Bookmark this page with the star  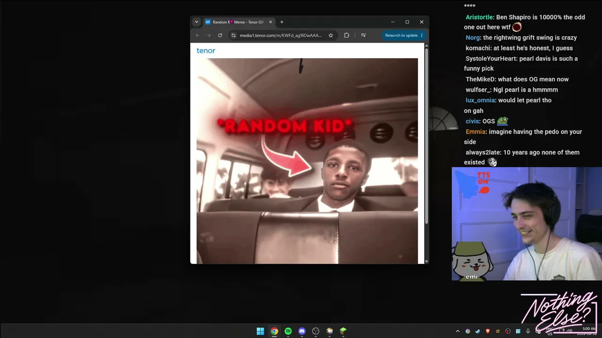331,35
